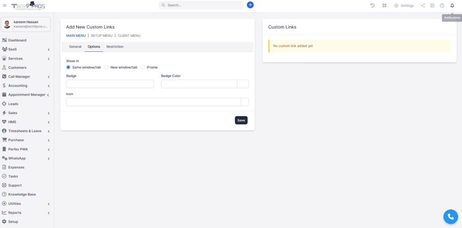
Task: Click the Expenses document icon
Action: coord(5,167)
